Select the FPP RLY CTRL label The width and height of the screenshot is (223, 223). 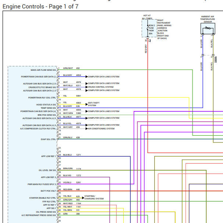pos(49,202)
